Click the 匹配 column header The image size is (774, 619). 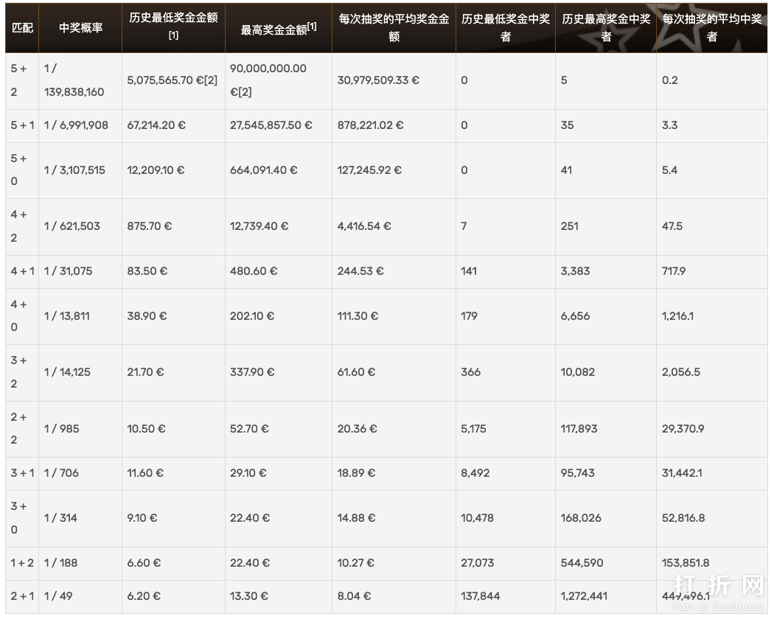coord(22,28)
